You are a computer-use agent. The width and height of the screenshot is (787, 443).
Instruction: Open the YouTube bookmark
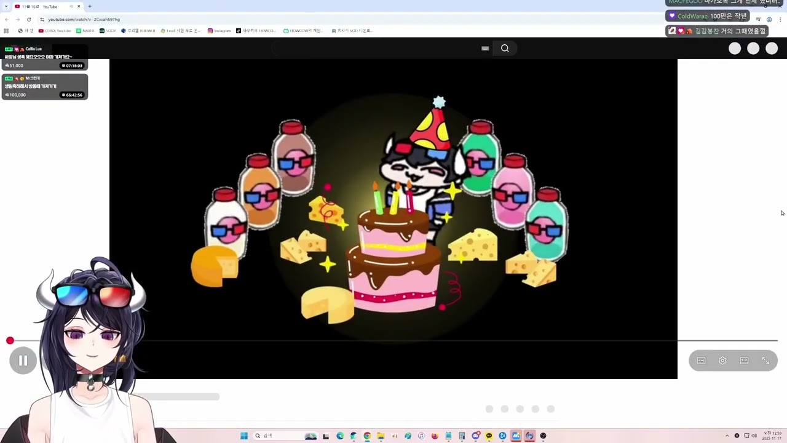tap(55, 30)
